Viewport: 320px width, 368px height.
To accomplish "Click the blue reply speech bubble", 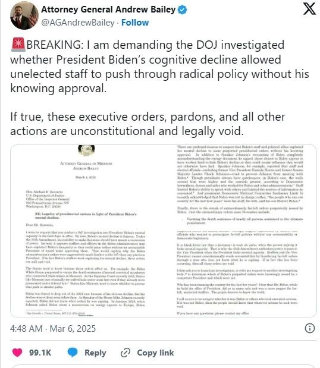I will pyautogui.click(x=73, y=353).
